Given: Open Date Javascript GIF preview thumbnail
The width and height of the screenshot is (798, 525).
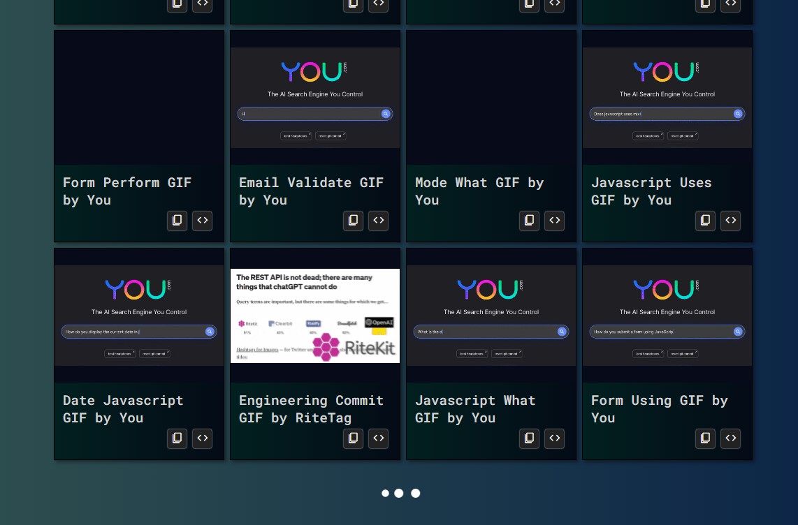Looking at the screenshot, I should click(x=139, y=315).
